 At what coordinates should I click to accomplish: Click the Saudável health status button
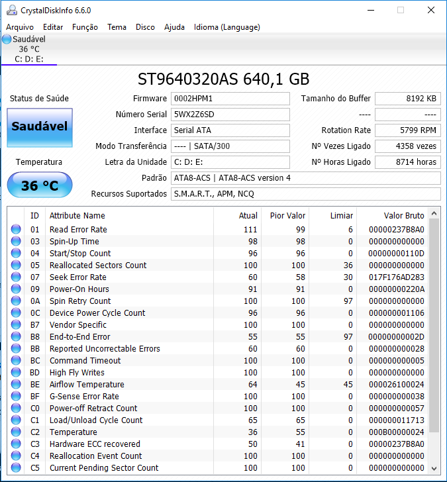tap(39, 126)
